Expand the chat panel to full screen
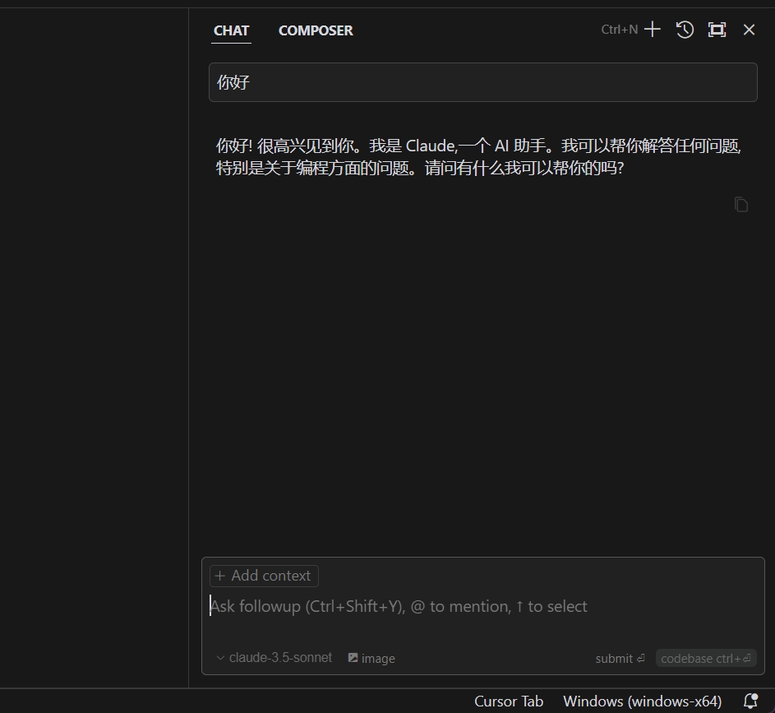This screenshot has width=775, height=713. point(716,29)
